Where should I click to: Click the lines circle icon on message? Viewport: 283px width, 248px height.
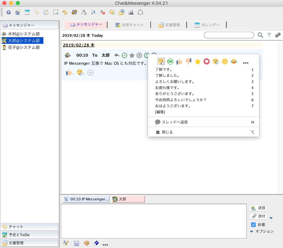(x=139, y=55)
